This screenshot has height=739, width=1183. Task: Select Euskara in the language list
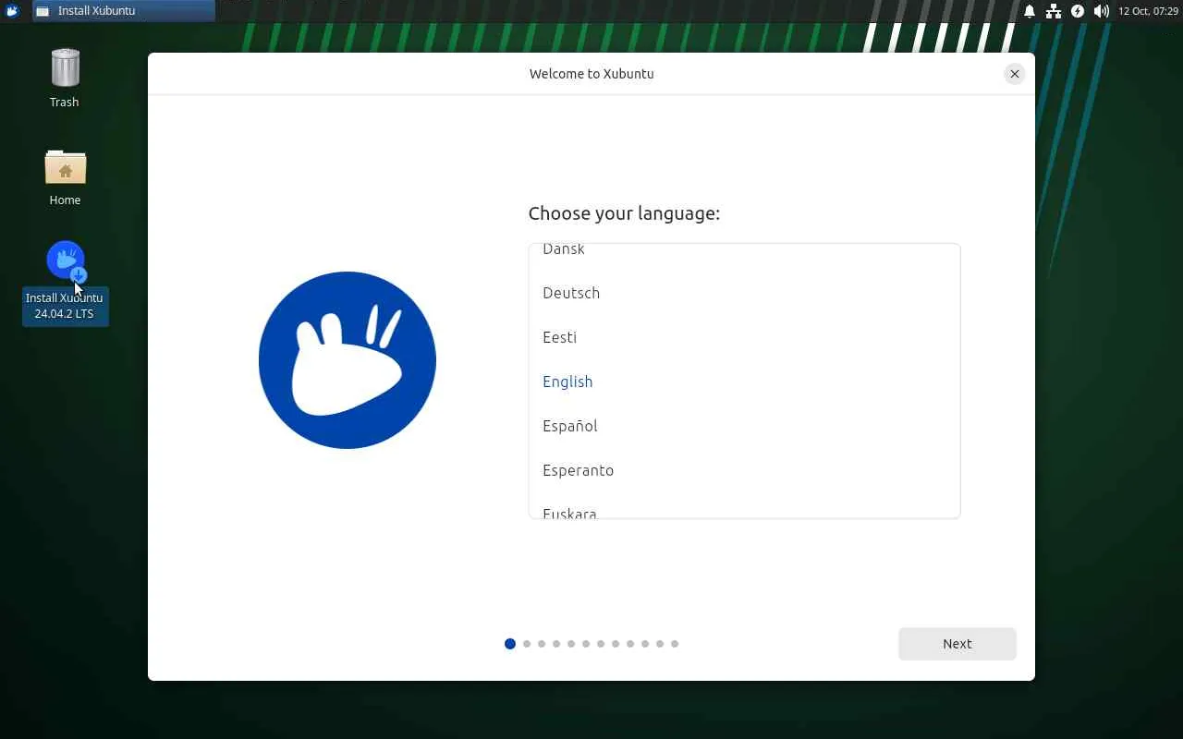click(x=744, y=506)
